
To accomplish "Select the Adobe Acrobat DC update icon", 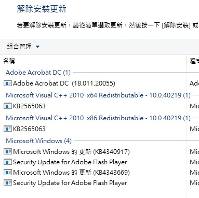I will [8, 83].
